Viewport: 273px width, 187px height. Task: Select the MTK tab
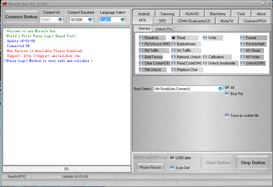point(143,20)
